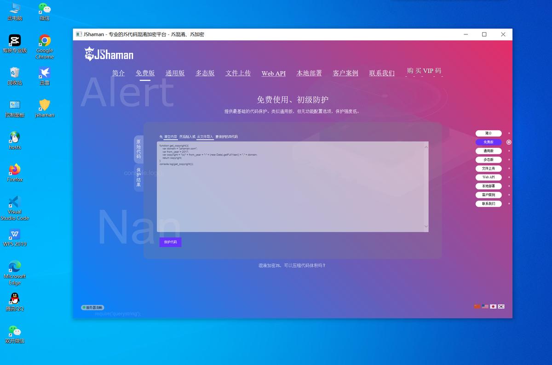Click the JShaman crown logo
This screenshot has height=365, width=552.
pos(89,54)
